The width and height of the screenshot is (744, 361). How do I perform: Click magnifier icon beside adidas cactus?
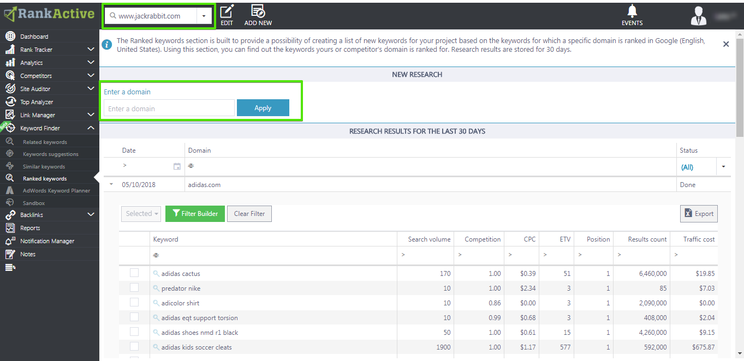[x=156, y=274]
